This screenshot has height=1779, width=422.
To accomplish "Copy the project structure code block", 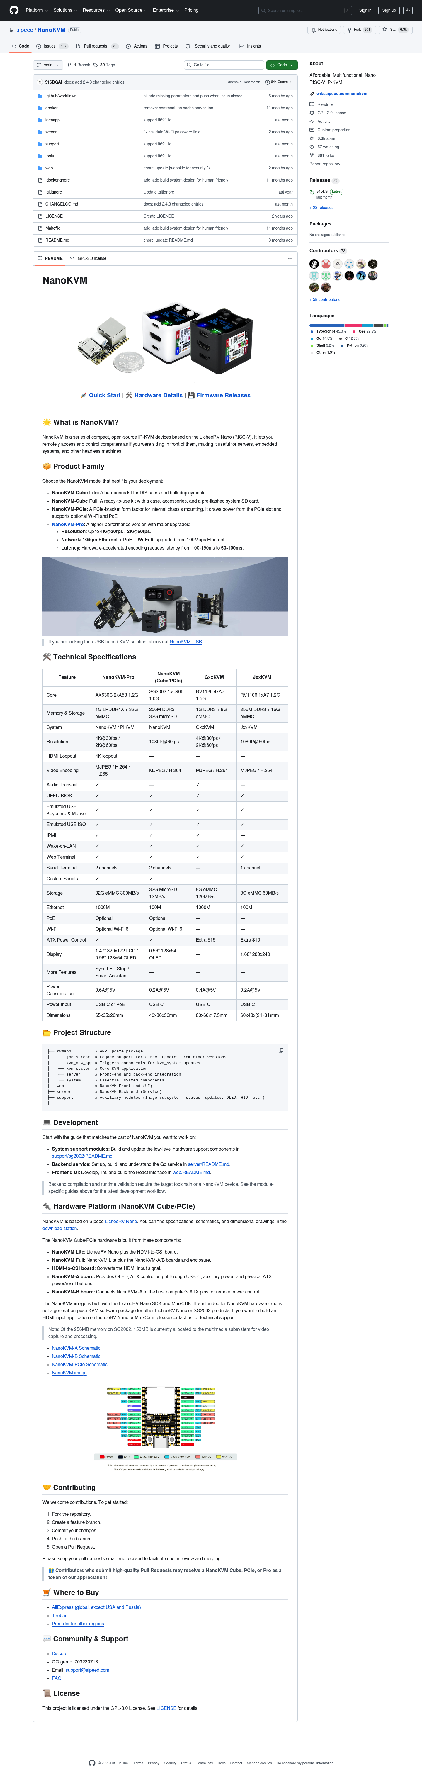I will 281,1050.
